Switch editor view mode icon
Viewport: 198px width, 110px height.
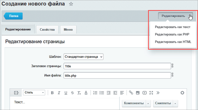[16, 93]
